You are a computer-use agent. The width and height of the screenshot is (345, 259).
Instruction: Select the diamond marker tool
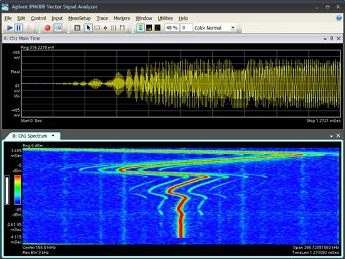pyautogui.click(x=105, y=28)
